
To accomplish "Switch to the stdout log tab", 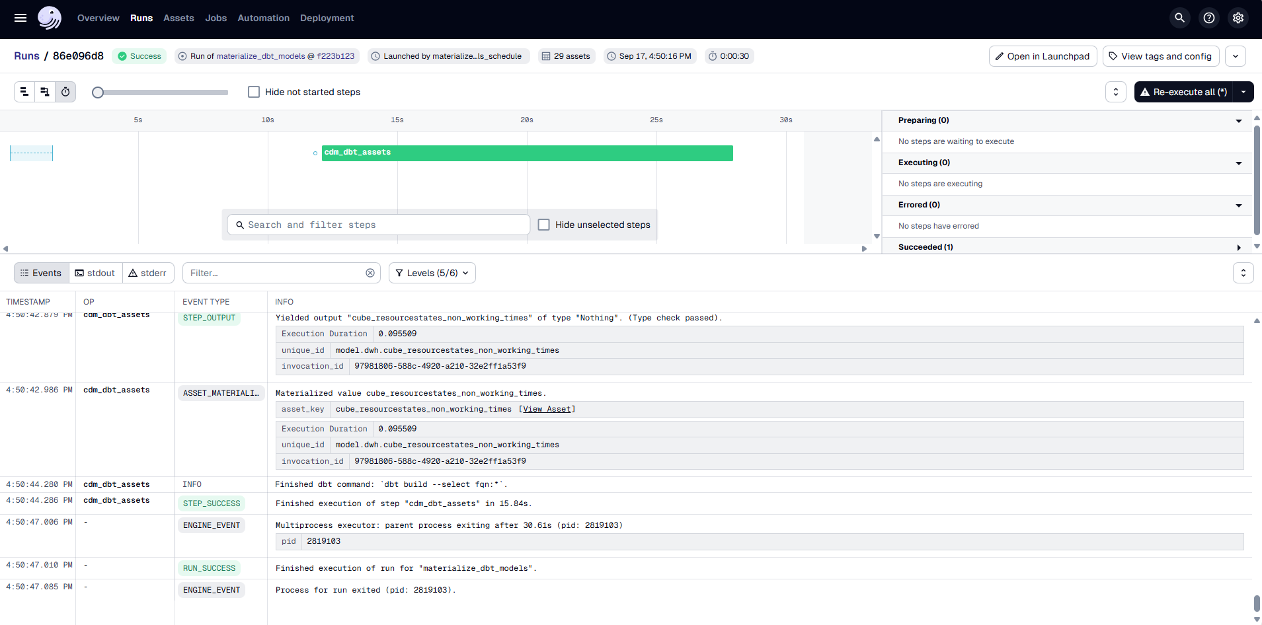I will (95, 273).
